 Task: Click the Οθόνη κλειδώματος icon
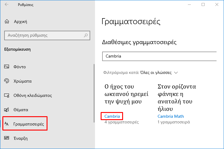click(x=7, y=95)
